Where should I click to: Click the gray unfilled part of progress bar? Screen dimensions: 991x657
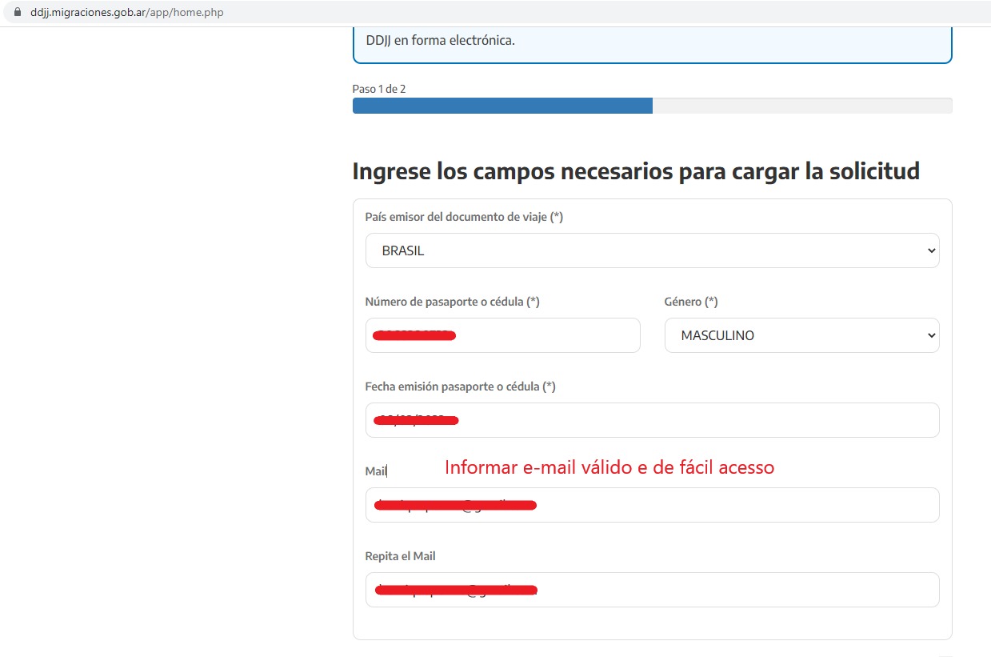(x=802, y=106)
